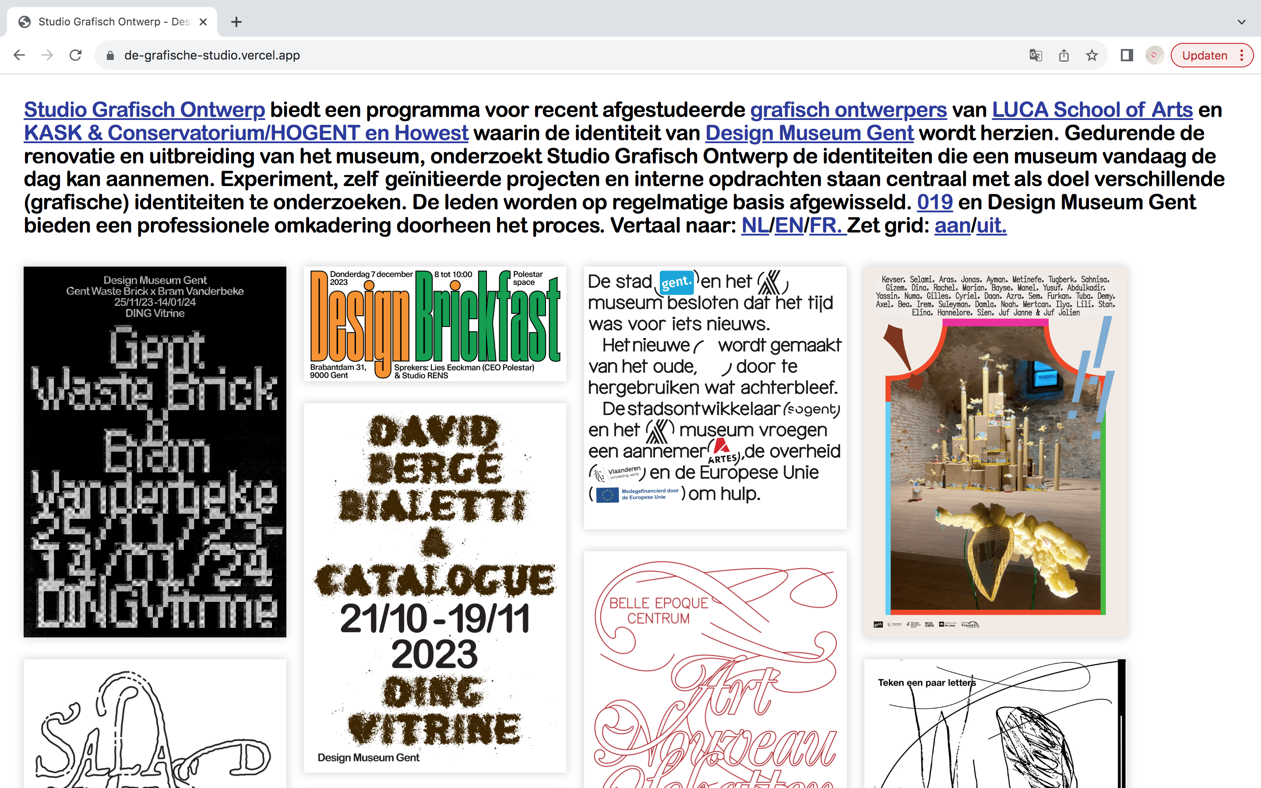Turn grid on with aan
The height and width of the screenshot is (788, 1261).
click(952, 225)
